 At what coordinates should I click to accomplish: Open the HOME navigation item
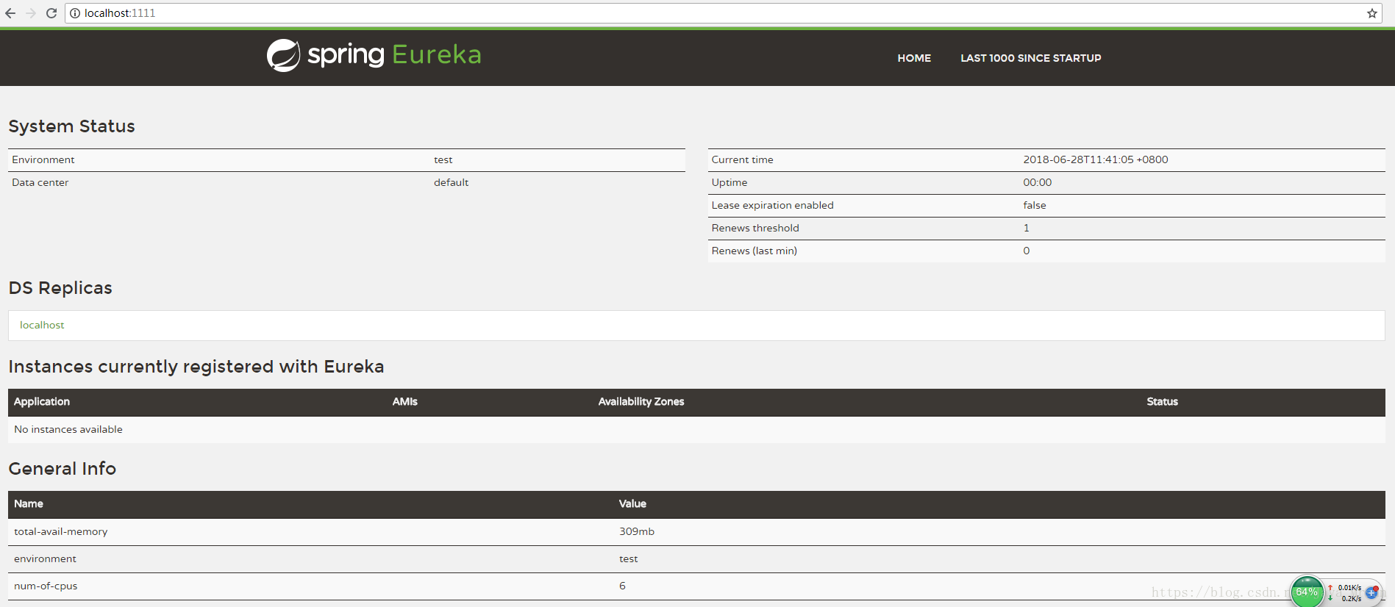point(914,58)
